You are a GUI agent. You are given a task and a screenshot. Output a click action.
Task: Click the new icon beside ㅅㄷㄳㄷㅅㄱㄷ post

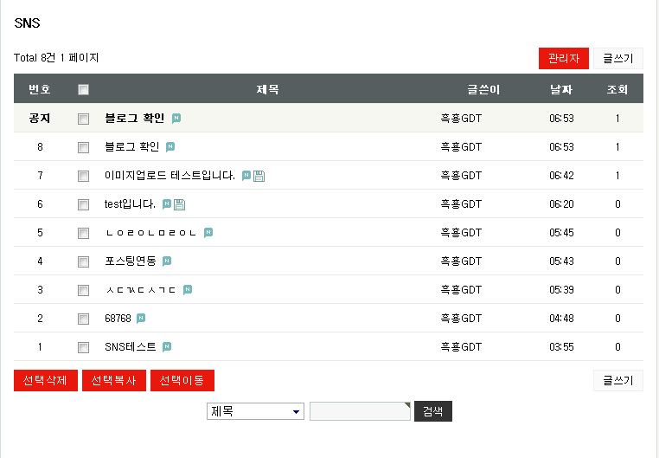point(188,290)
